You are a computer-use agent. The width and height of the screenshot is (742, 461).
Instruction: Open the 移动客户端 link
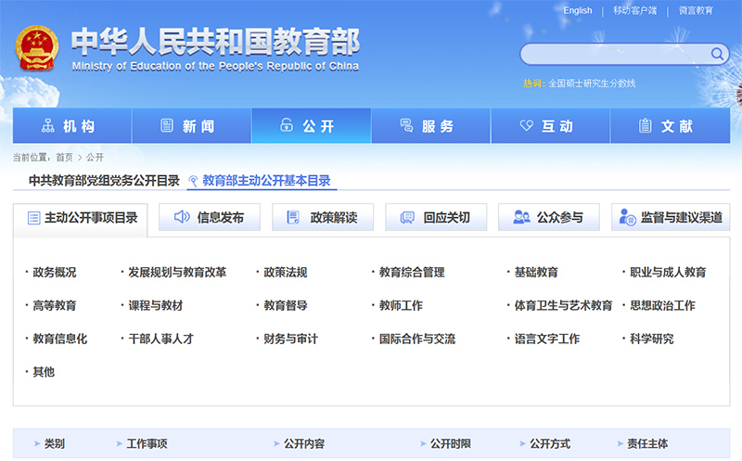(634, 10)
